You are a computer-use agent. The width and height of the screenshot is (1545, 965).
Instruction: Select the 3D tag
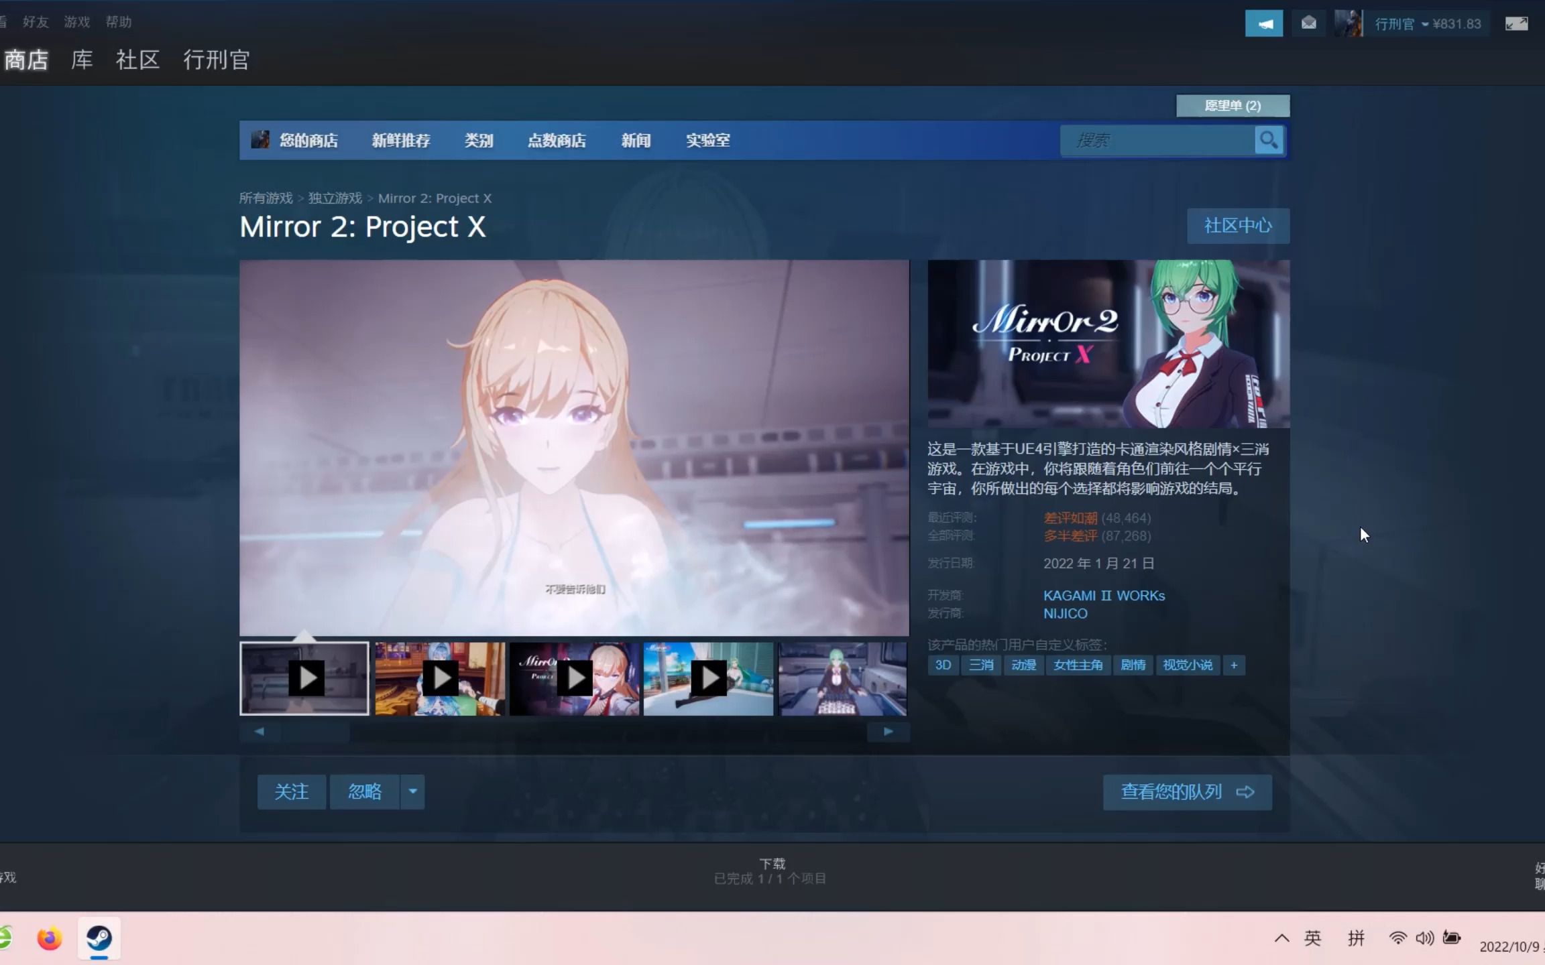click(x=943, y=665)
